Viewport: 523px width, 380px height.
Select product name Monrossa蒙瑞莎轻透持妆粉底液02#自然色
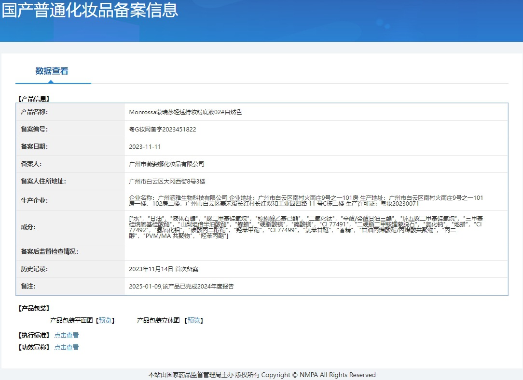tap(185, 112)
